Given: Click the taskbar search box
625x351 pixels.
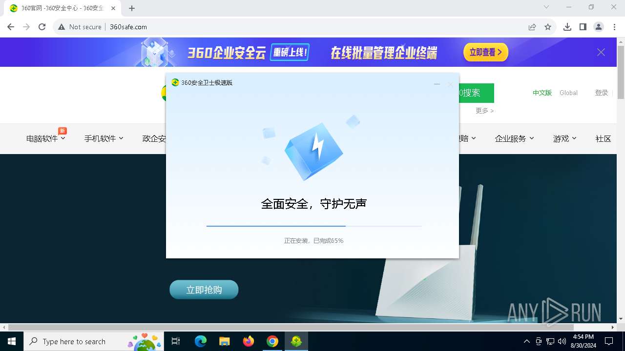Looking at the screenshot, I should [x=94, y=341].
